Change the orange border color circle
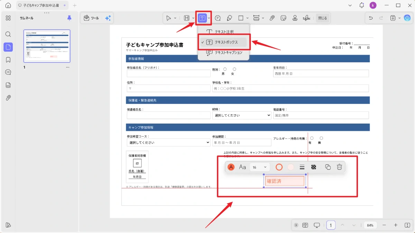 click(279, 167)
